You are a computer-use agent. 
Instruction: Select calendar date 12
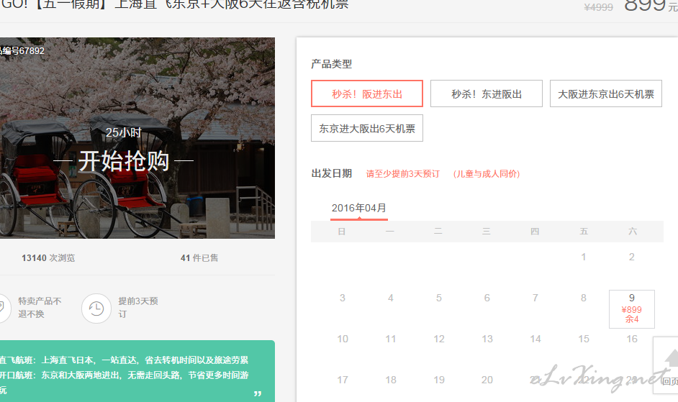click(439, 339)
